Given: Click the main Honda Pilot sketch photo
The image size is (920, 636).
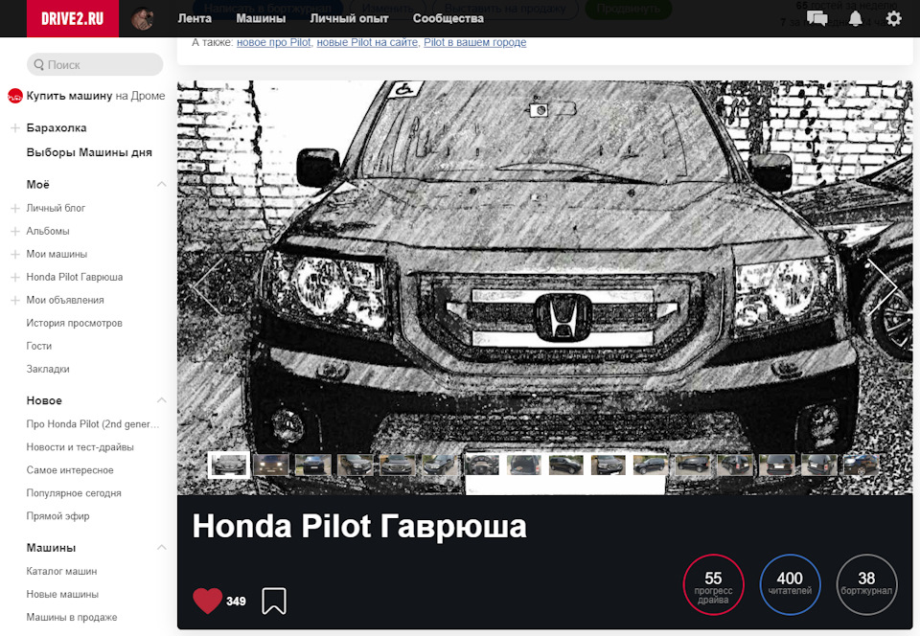Looking at the screenshot, I should [544, 287].
